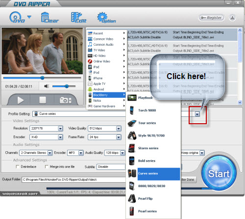Open the Channels dropdown

tap(50, 153)
